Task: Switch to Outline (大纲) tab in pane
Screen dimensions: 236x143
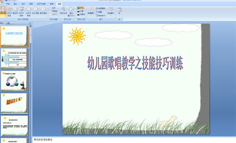Action: pyautogui.click(x=8, y=23)
